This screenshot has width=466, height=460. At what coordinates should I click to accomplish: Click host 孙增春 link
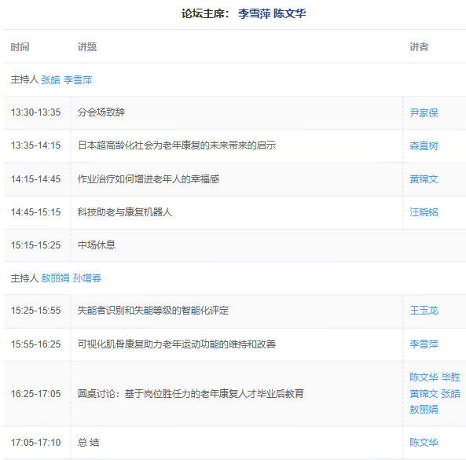[x=87, y=278]
